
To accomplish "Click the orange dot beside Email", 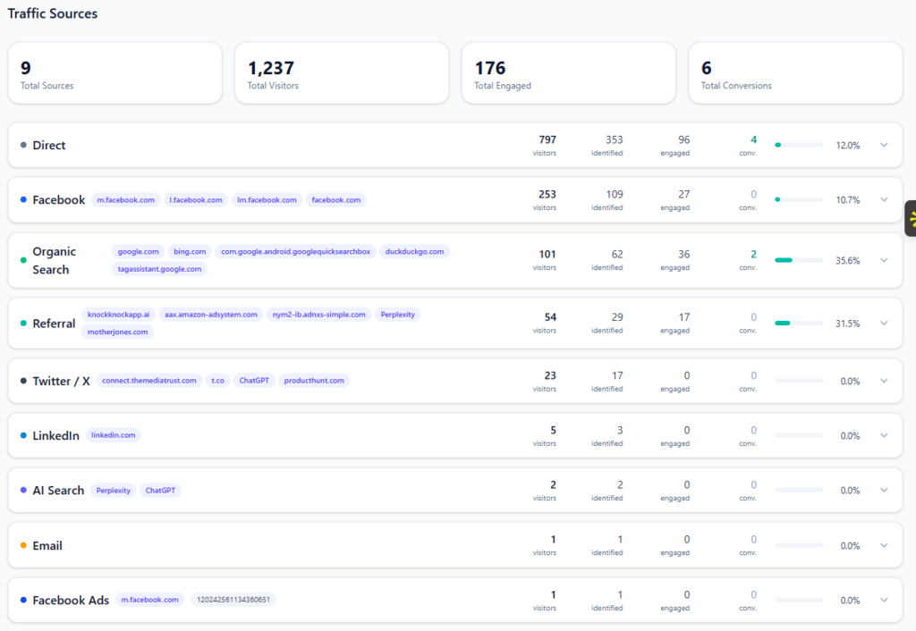I will pyautogui.click(x=23, y=545).
